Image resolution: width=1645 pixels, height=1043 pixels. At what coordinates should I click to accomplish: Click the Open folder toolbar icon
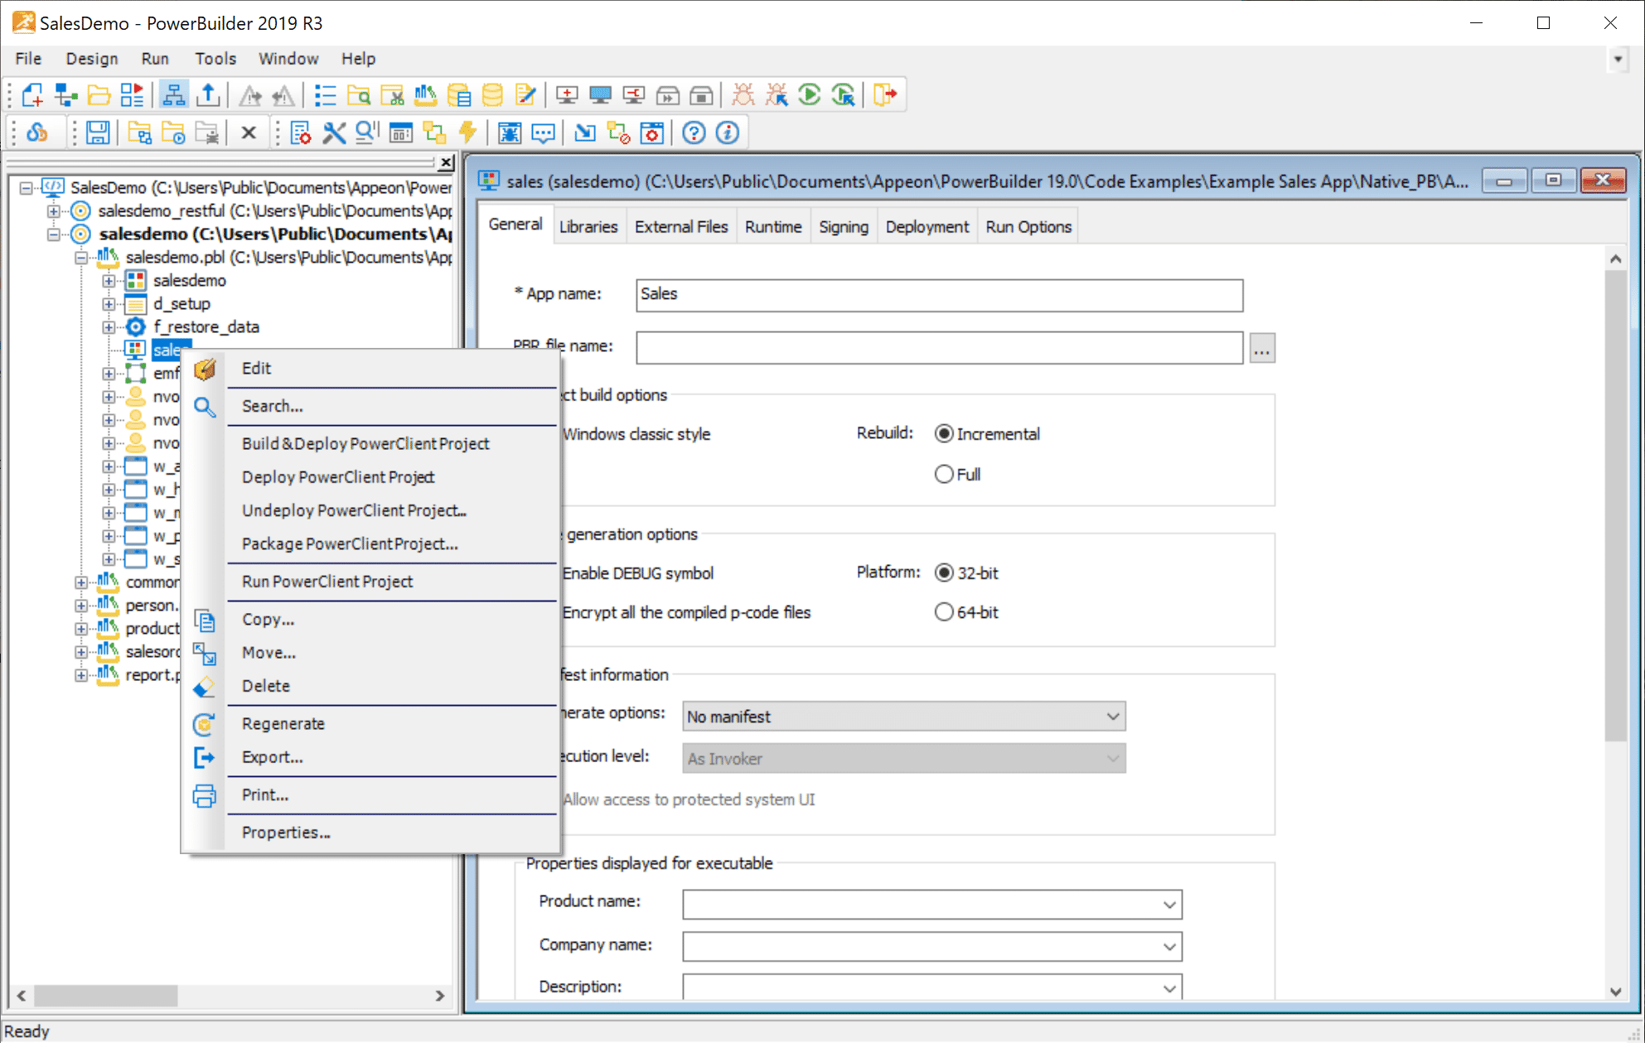[99, 95]
